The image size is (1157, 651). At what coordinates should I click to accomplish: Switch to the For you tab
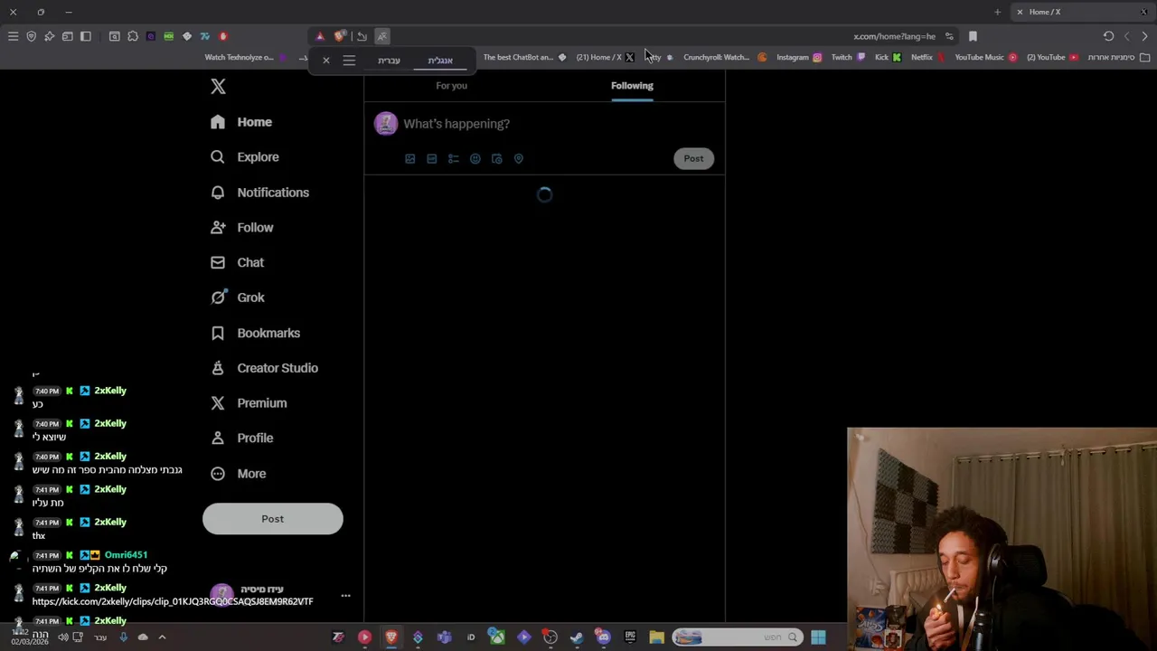(452, 86)
